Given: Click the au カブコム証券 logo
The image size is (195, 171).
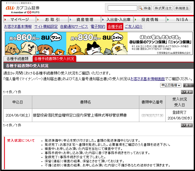Looking at the screenshot, I should 22,9.
